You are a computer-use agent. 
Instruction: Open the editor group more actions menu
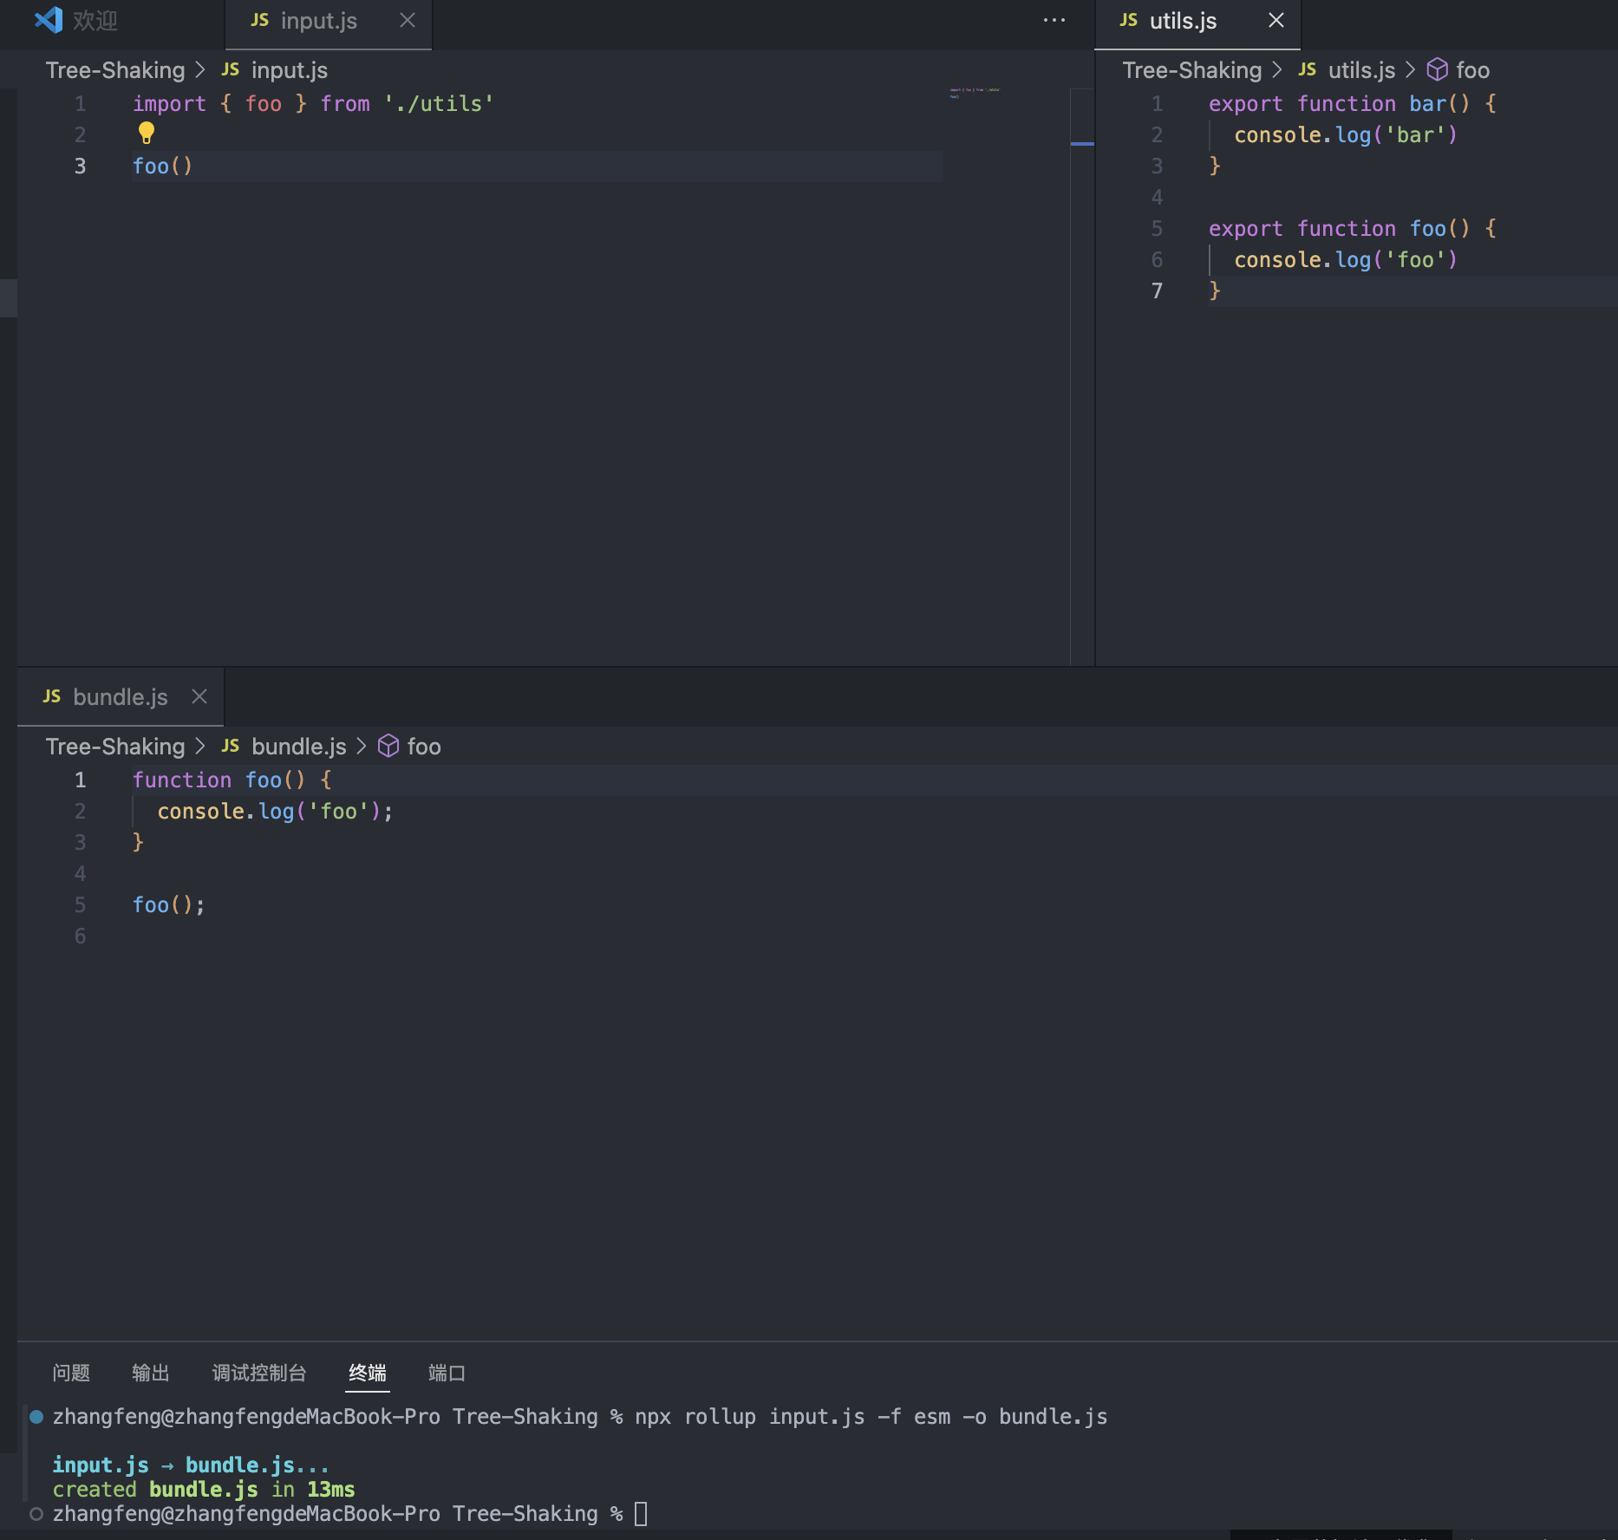[1054, 21]
